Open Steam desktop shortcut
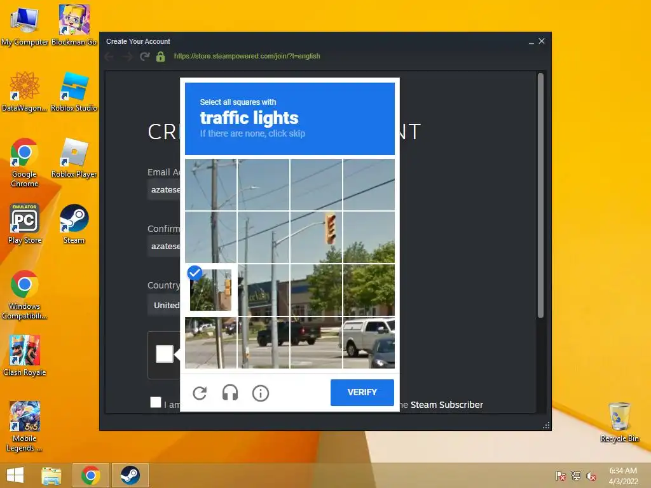Image resolution: width=651 pixels, height=488 pixels. (x=74, y=224)
